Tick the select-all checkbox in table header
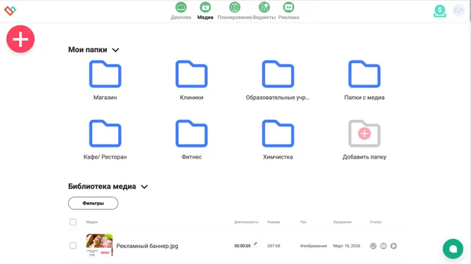 73,222
